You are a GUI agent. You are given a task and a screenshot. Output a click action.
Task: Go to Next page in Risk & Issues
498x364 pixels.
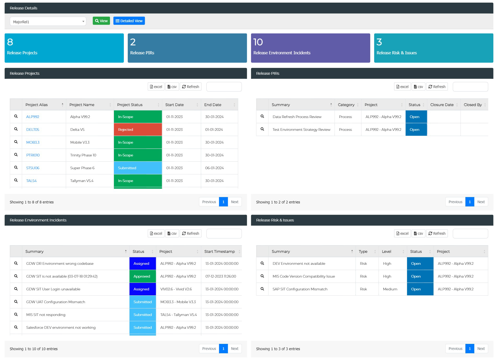[x=481, y=349]
